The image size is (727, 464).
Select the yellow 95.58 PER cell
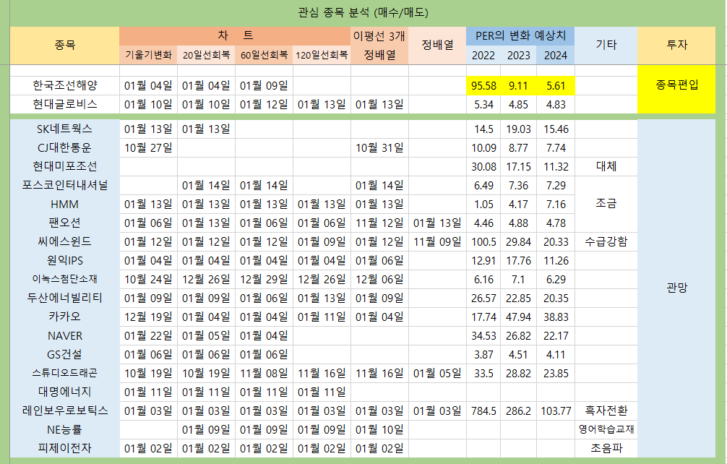click(x=483, y=86)
